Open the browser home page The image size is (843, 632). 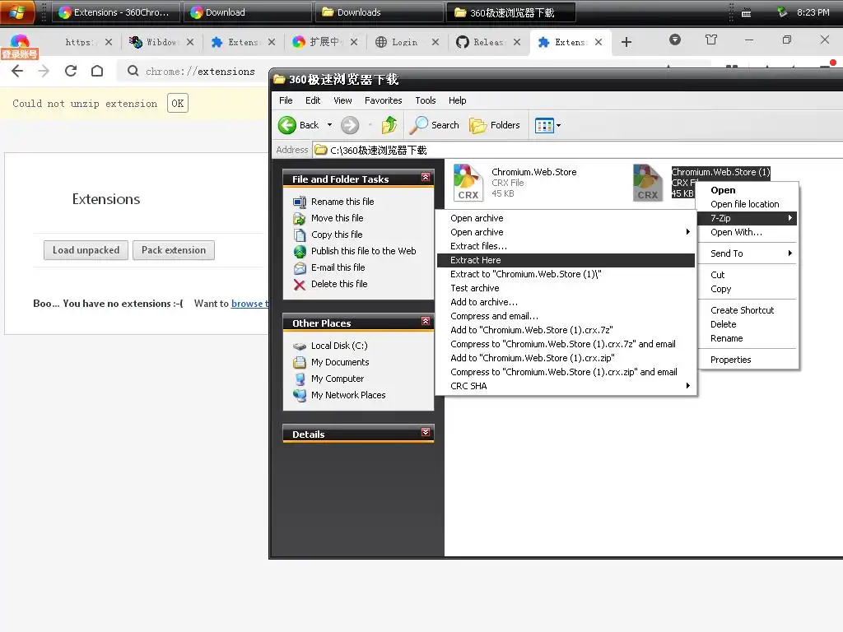97,71
